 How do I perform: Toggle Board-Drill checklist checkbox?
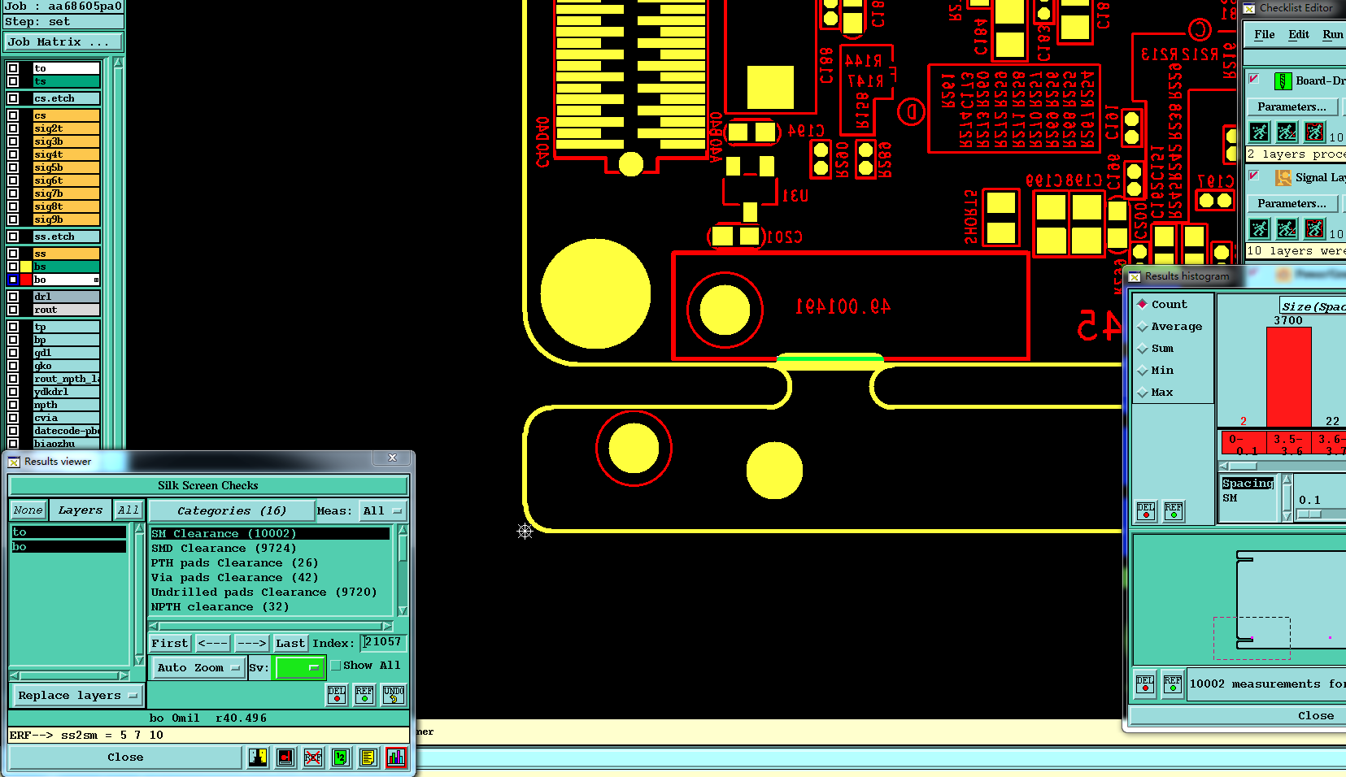pos(1254,79)
